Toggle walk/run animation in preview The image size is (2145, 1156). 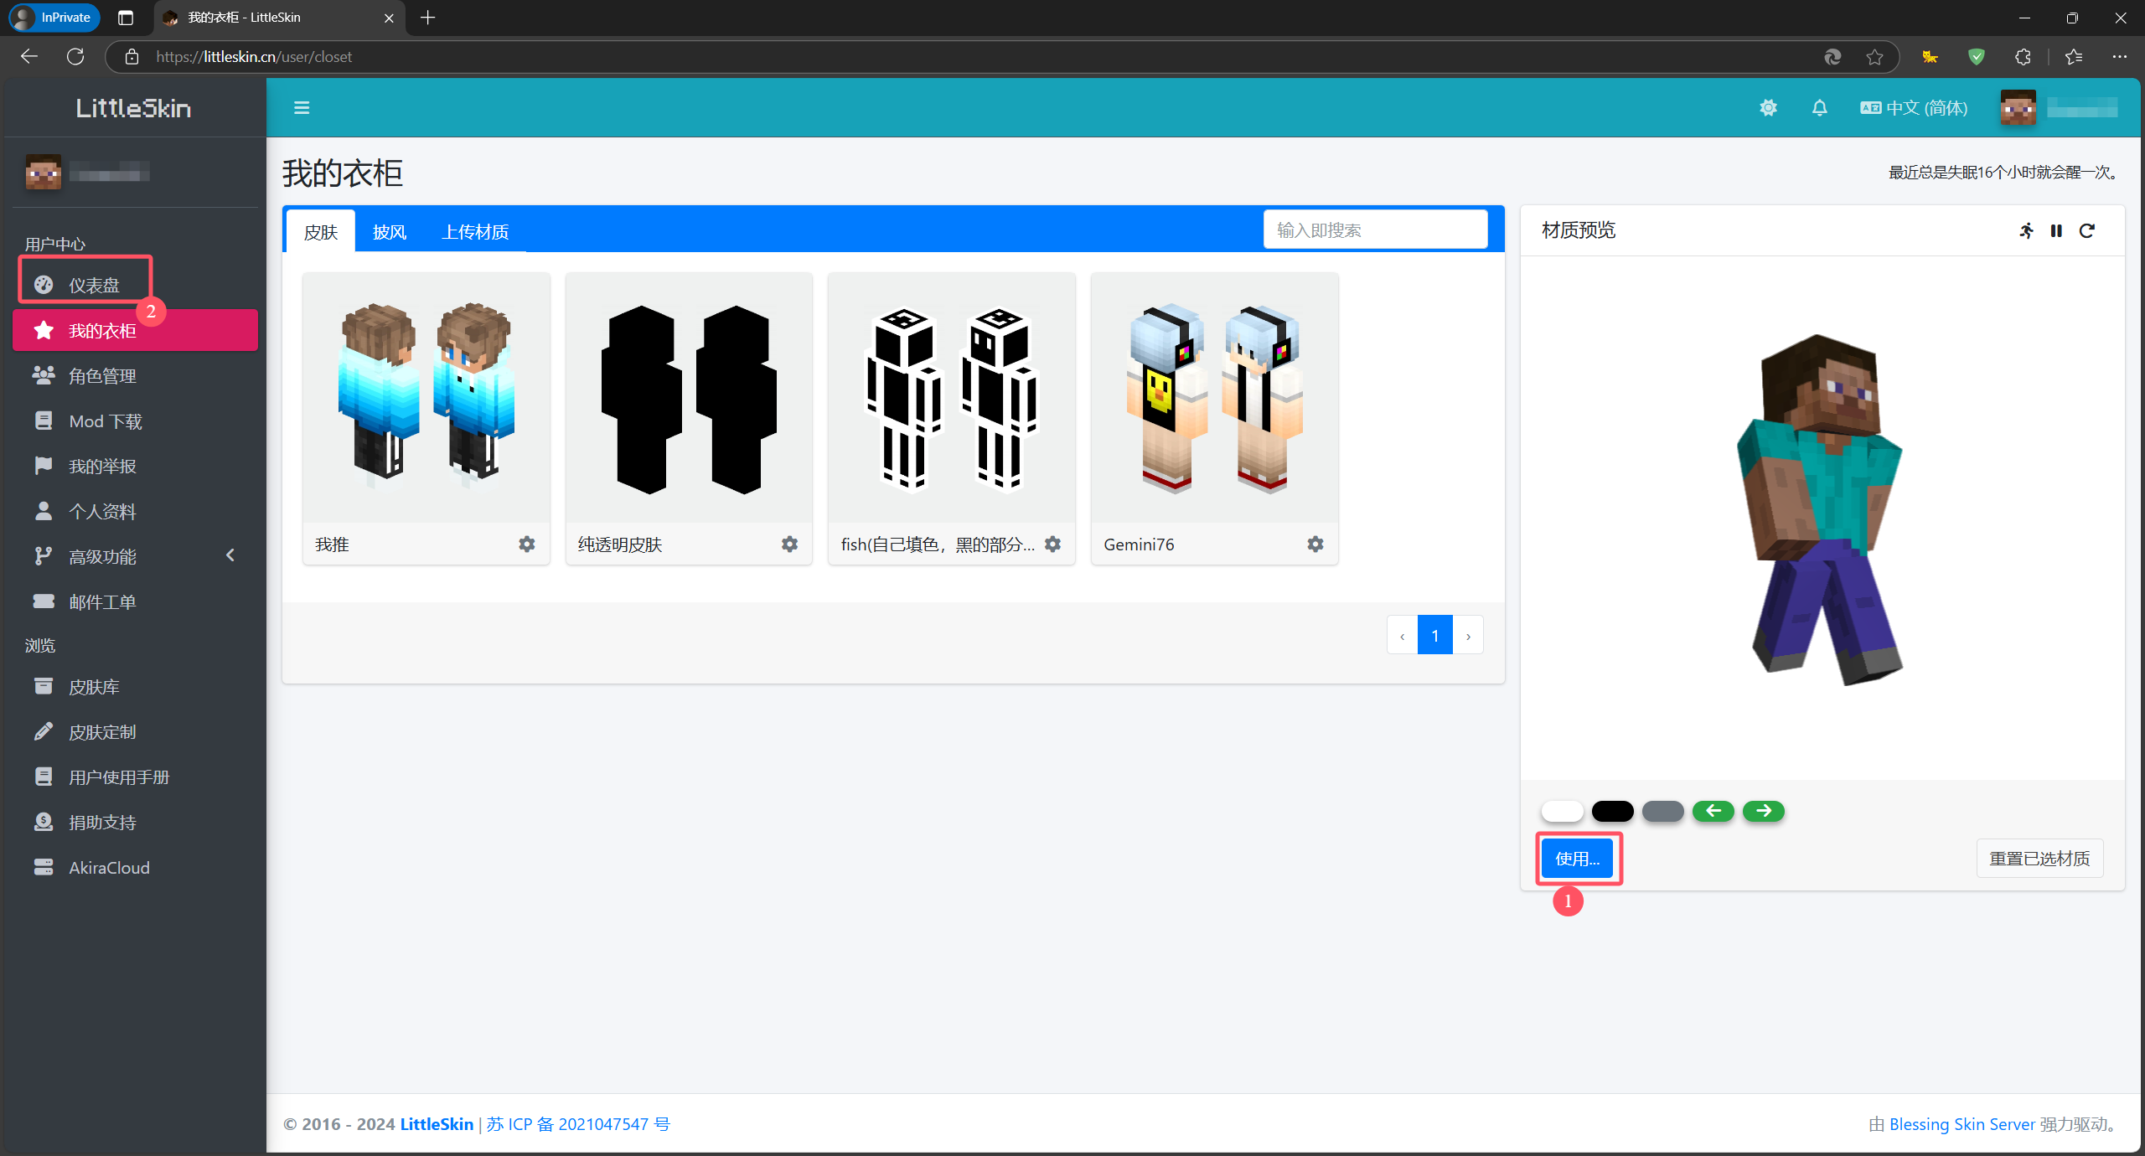(x=2026, y=230)
